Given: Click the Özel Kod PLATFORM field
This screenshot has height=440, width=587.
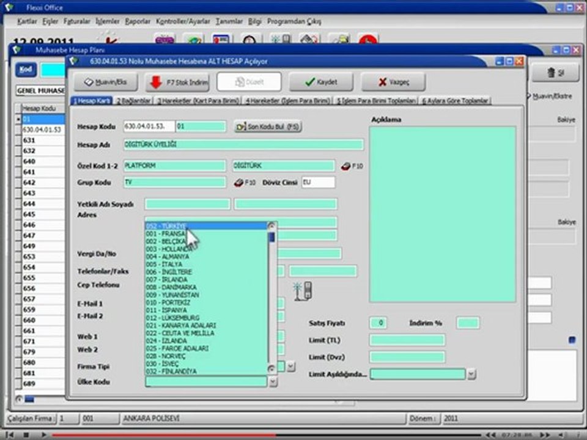Looking at the screenshot, I should coord(175,166).
